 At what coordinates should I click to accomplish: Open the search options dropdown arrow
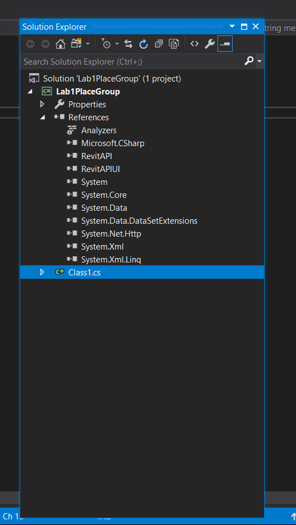click(260, 61)
